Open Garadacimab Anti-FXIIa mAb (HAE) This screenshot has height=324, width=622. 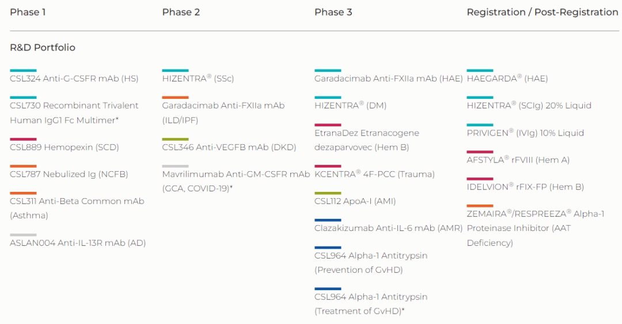click(x=388, y=79)
